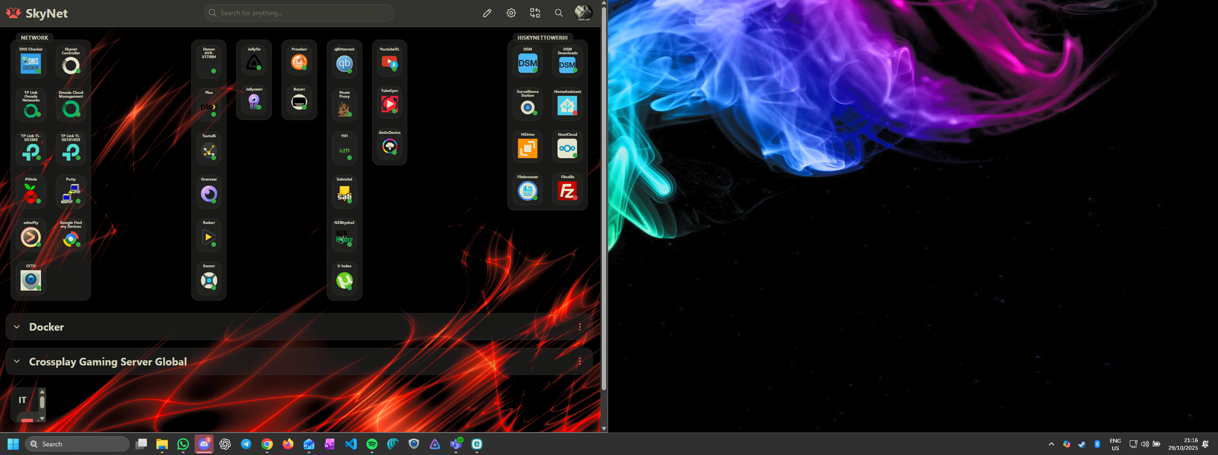
Task: Show hidden system tray icons
Action: pos(1052,444)
